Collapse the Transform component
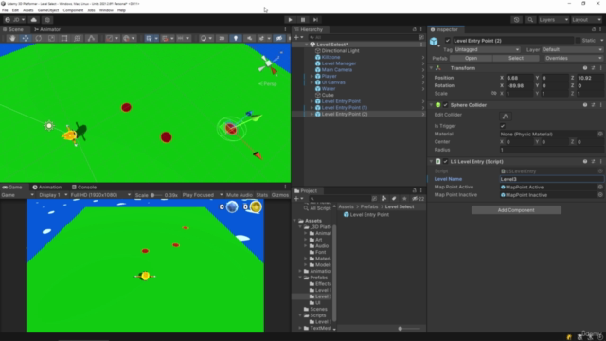The height and width of the screenshot is (341, 606). (x=432, y=68)
